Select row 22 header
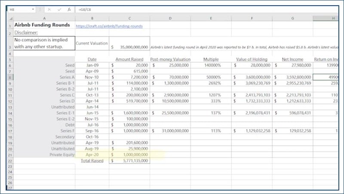This screenshot has height=194, width=344. 10,161
